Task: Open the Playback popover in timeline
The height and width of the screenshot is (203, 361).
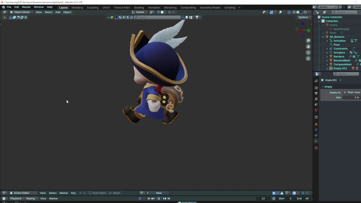Action: [x=16, y=198]
